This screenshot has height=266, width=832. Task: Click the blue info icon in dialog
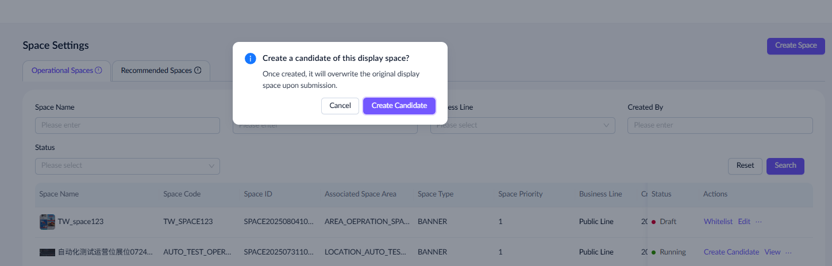(x=250, y=59)
